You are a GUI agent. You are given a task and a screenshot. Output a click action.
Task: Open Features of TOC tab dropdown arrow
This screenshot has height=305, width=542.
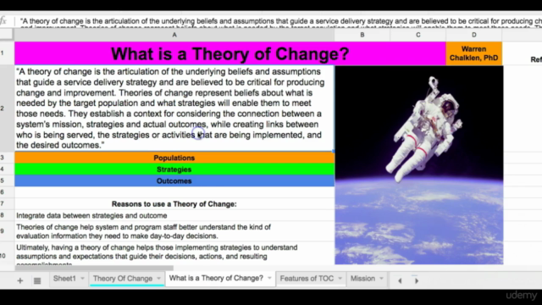[340, 279]
